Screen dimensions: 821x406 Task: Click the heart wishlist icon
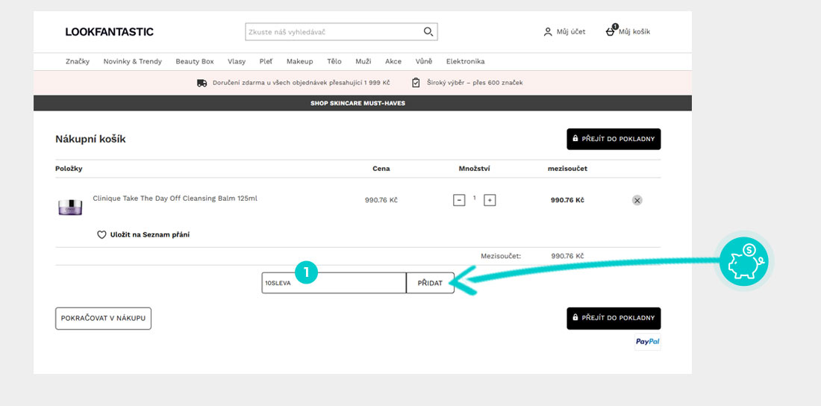click(x=102, y=234)
